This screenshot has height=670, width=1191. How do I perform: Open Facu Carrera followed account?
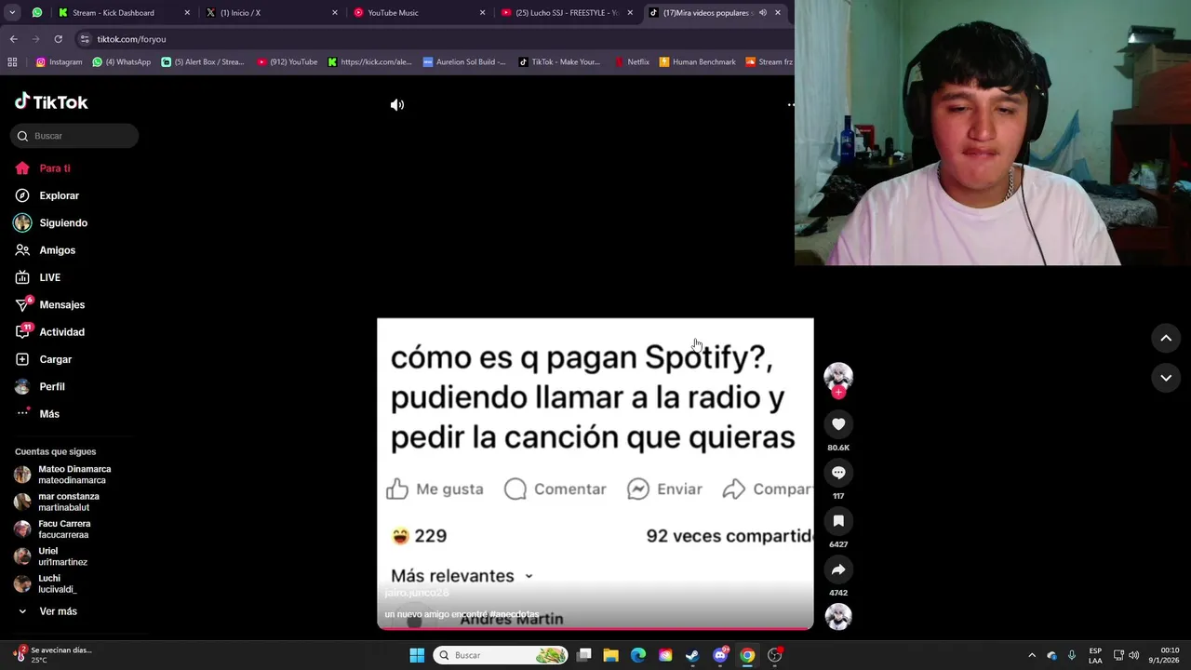pos(52,529)
